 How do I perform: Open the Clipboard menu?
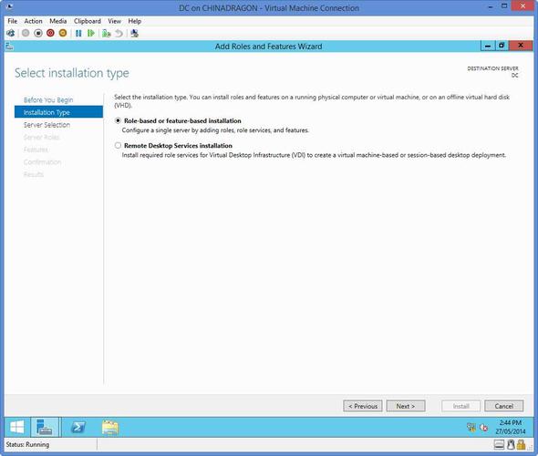tap(88, 21)
